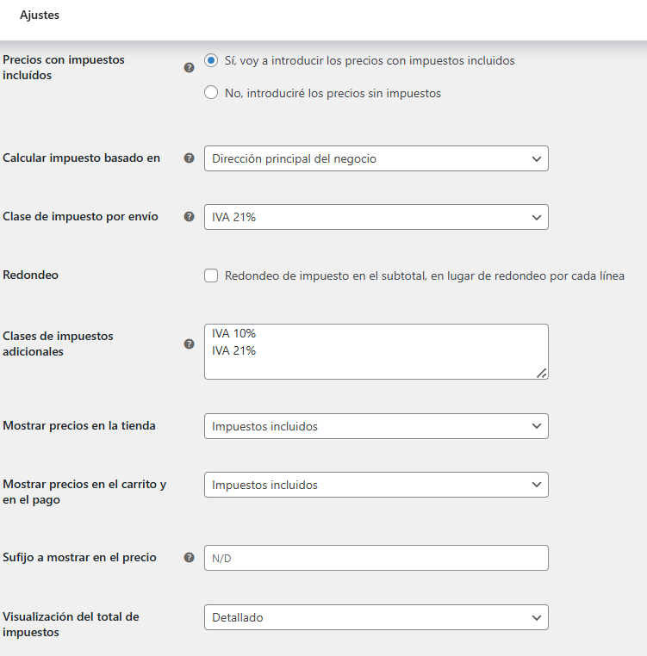Screen dimensions: 647x656
Task: Click help icon for Clases de impuestos adicionales
Action: pyautogui.click(x=189, y=343)
